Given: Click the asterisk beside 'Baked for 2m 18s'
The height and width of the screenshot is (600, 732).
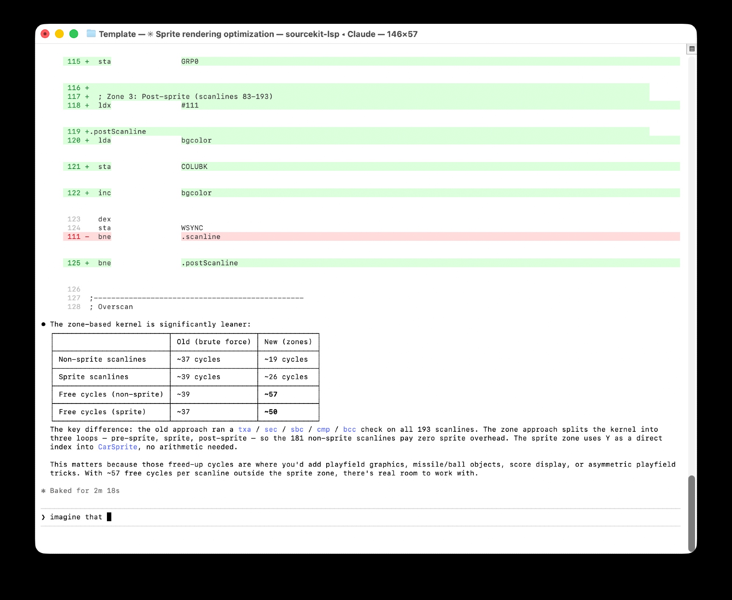Looking at the screenshot, I should (44, 490).
